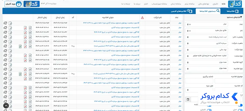This screenshot has width=245, height=111.
Task: Open comments icon of portfolio report ending ۱۴۰۴/۰۸/۳۰
Action: [5, 23]
